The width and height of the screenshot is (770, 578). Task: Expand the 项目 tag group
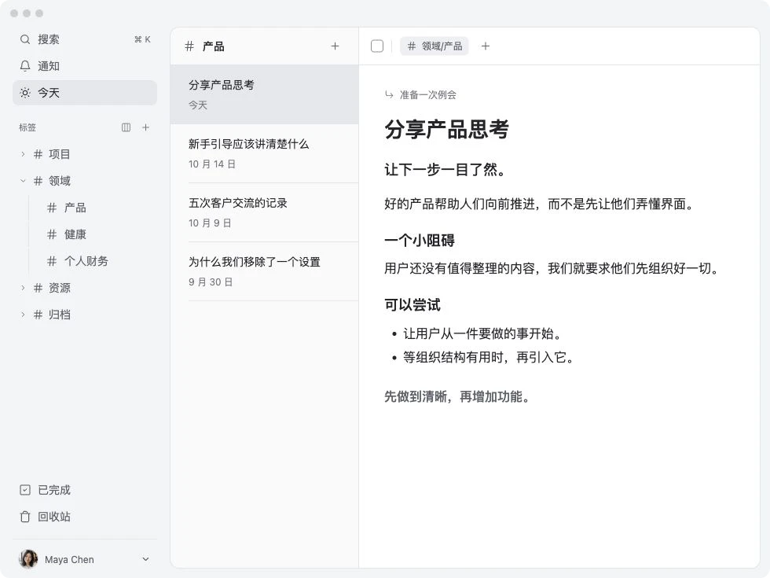click(23, 154)
